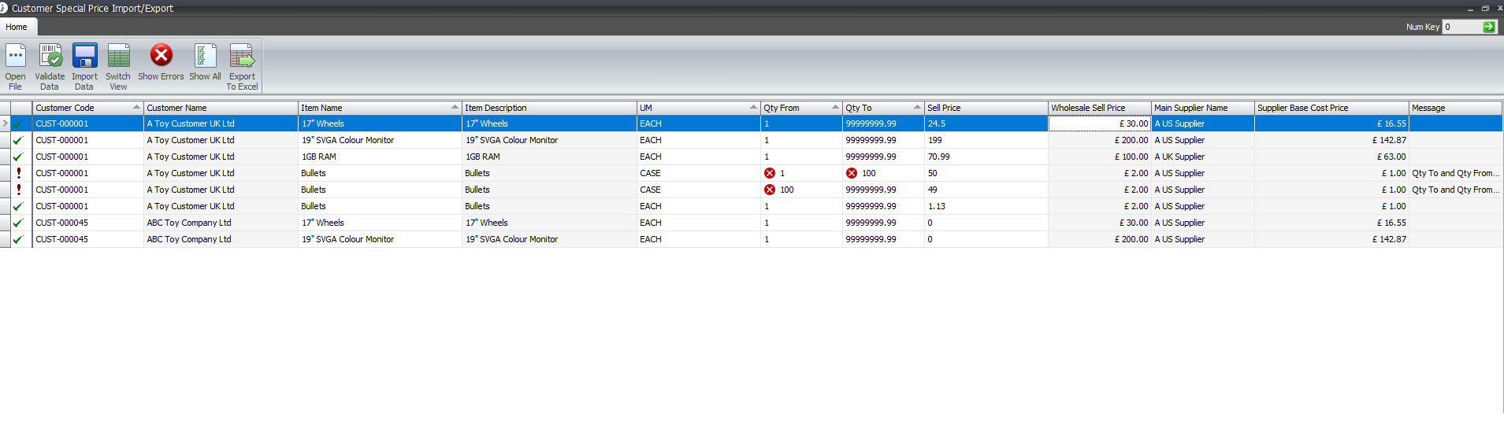
Task: Click the Show All toolbar icon
Action: [x=205, y=57]
